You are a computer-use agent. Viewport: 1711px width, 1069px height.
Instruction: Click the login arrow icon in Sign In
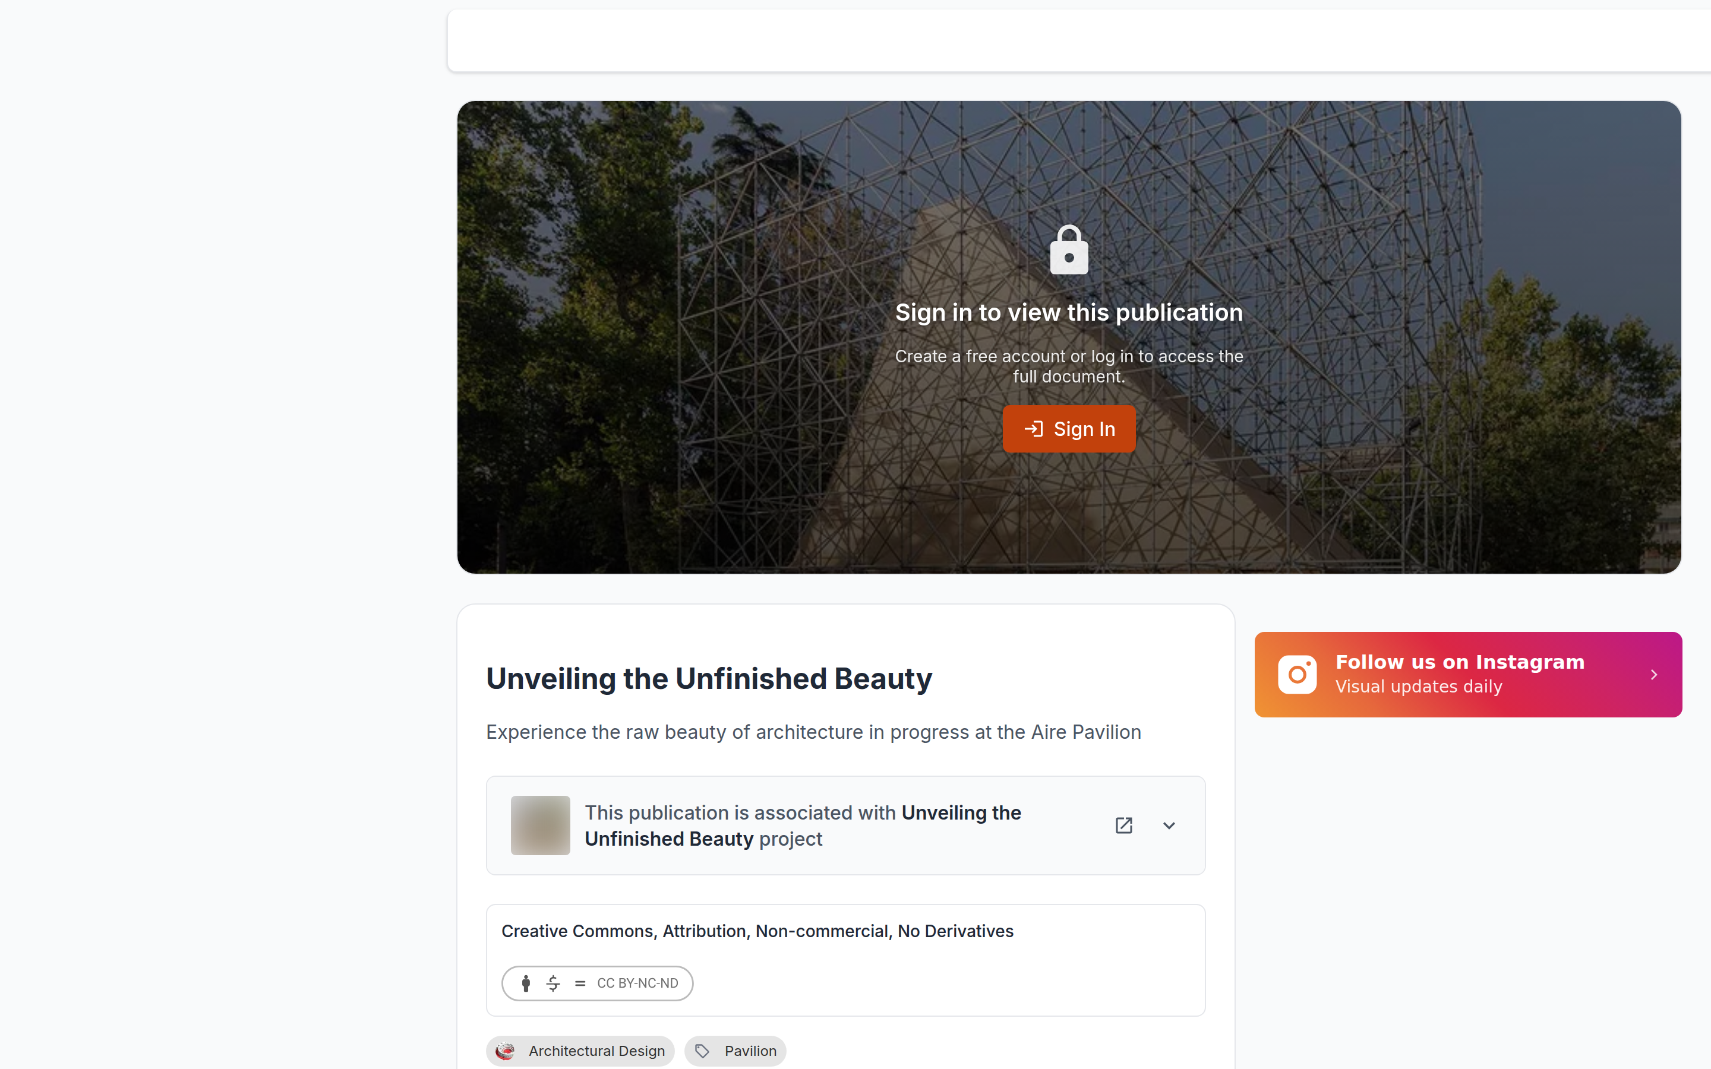click(1034, 429)
